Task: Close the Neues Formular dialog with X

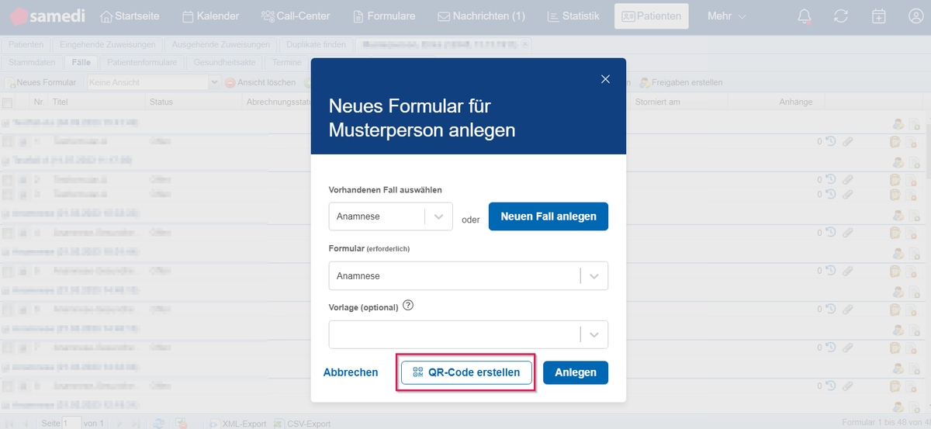Action: [x=606, y=78]
